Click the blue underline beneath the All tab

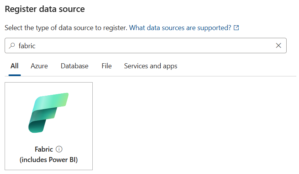point(15,75)
